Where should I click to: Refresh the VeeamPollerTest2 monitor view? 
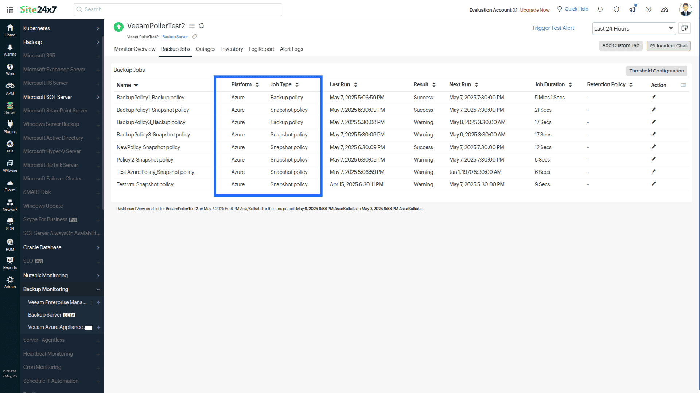click(x=201, y=26)
